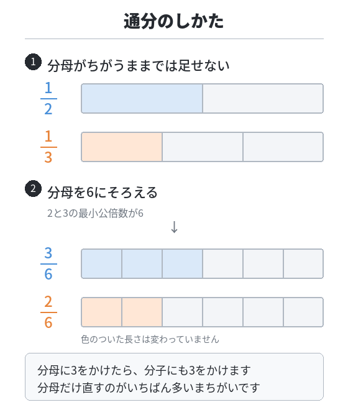Click heading 分母を6にそろえる

(103, 192)
